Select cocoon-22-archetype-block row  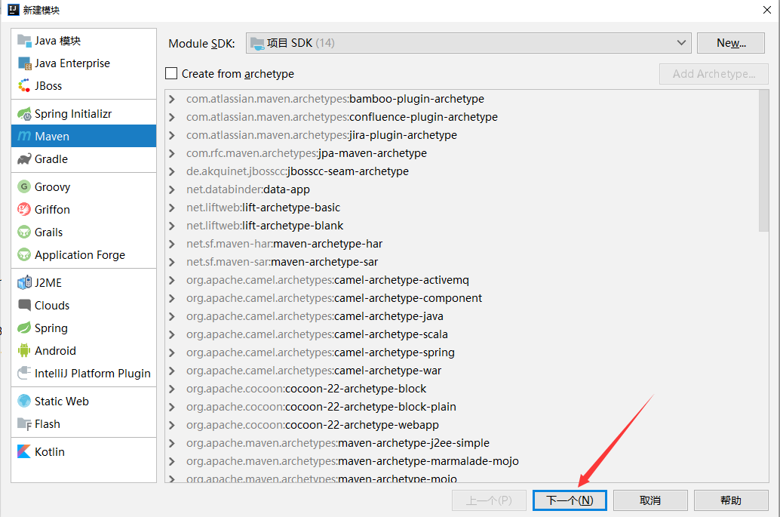click(462, 389)
